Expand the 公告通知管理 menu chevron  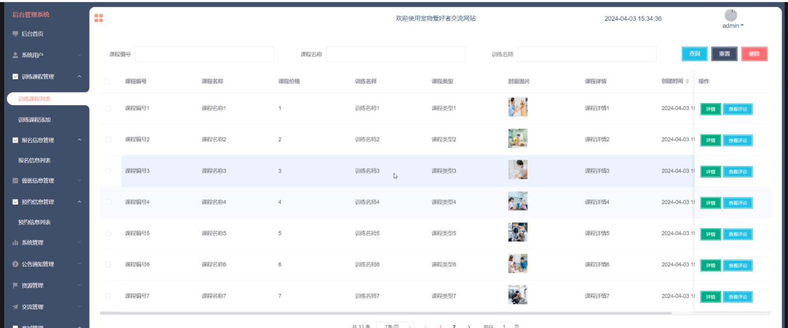point(80,264)
